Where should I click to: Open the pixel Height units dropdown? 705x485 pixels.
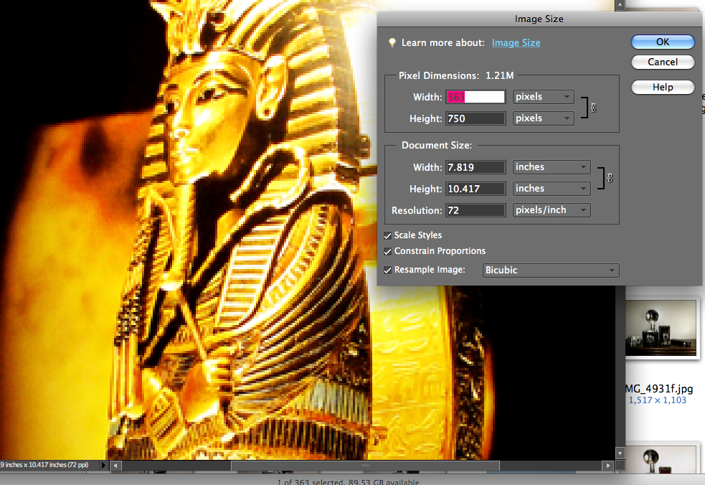pyautogui.click(x=543, y=118)
